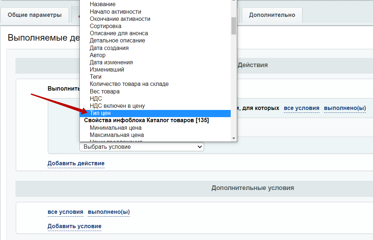Click the 'Добавить действие' link
Image resolution: width=373 pixels, height=240 pixels.
(x=76, y=163)
